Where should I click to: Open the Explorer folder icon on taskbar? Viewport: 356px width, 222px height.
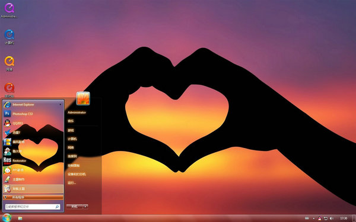point(20,218)
